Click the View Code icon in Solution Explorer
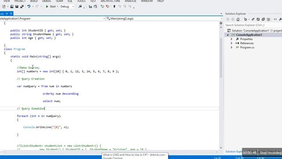 pyautogui.click(x=275, y=19)
